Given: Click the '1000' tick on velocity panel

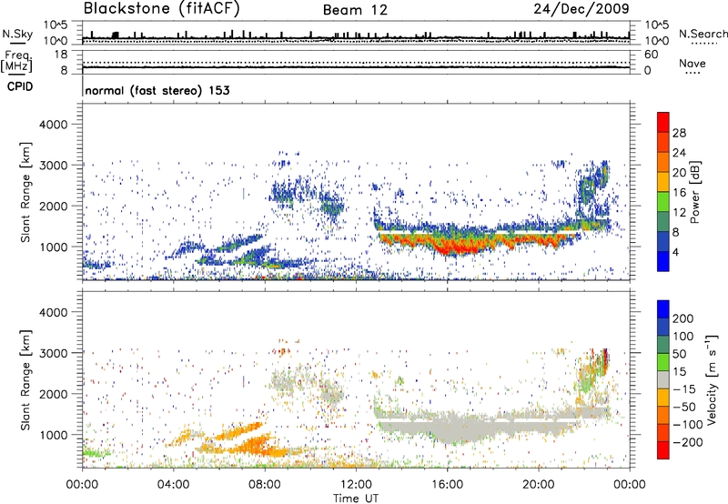Looking at the screenshot, I should coord(53,434).
